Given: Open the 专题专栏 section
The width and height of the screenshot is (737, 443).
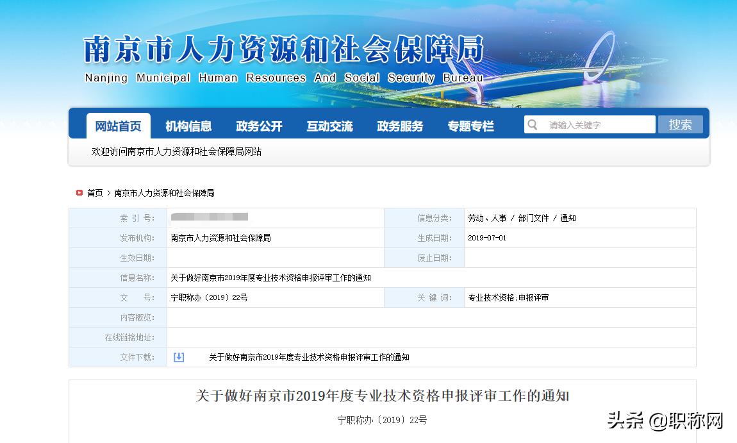Looking at the screenshot, I should [x=470, y=126].
